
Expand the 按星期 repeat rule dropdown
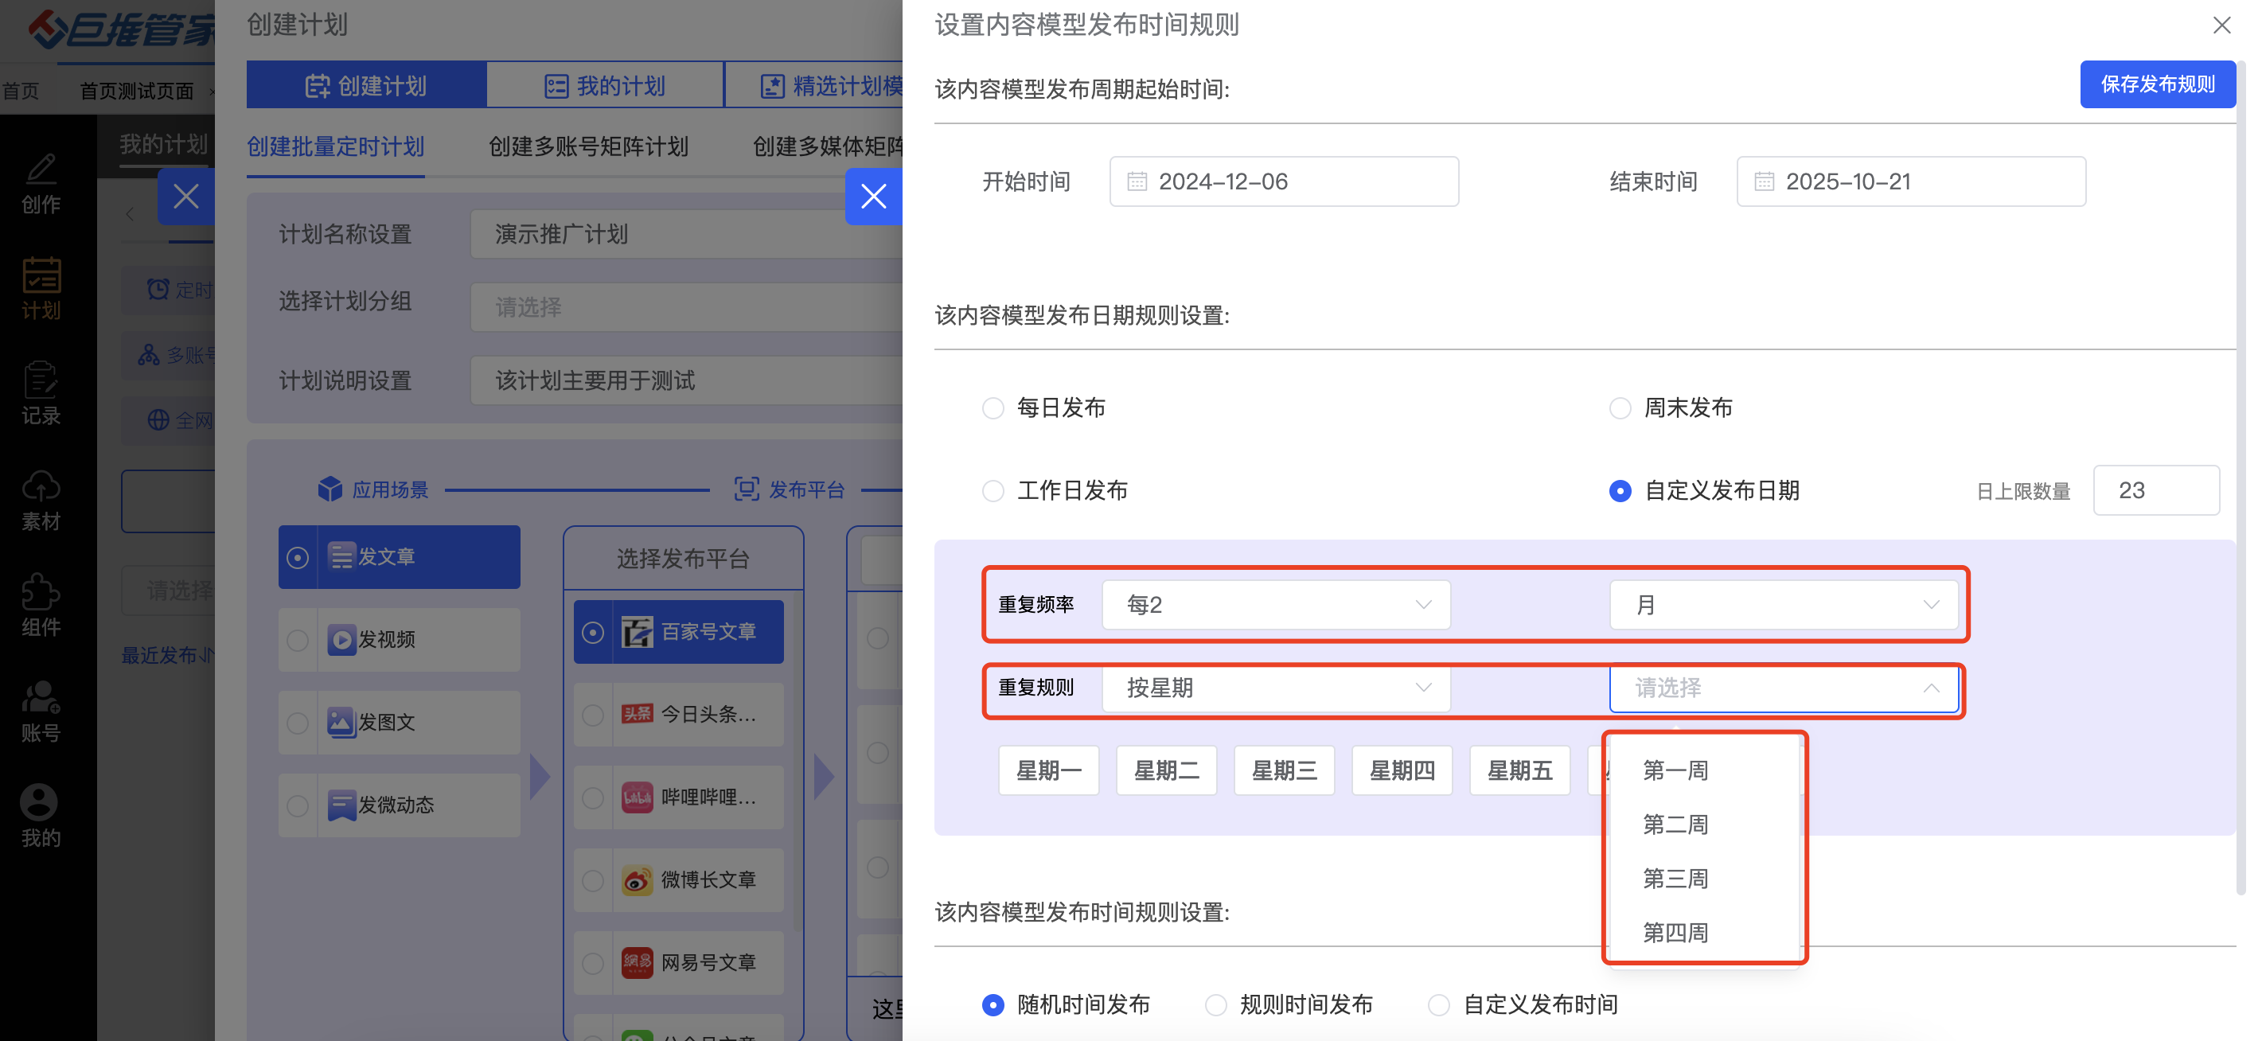[1275, 688]
